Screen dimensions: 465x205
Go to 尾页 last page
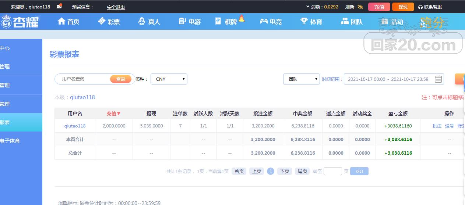click(302, 171)
